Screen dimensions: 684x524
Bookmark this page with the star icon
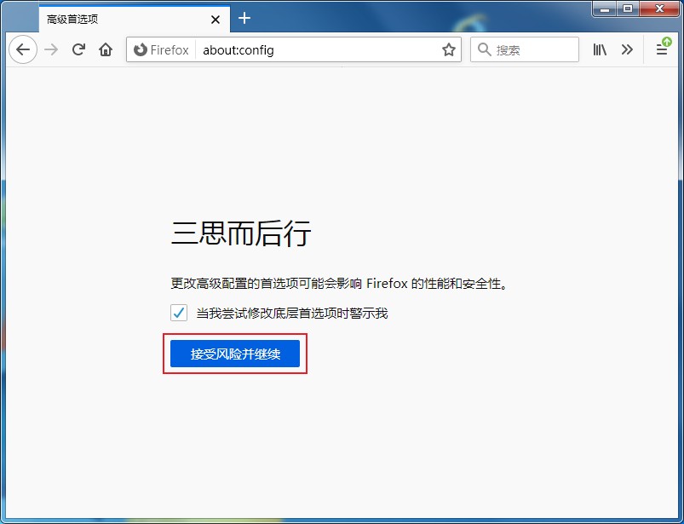click(449, 49)
